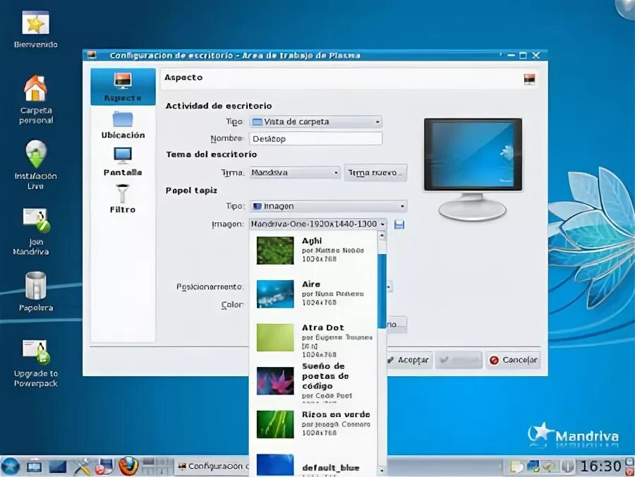Click the wallpaper list scroll-down arrow
Viewport: 635px width, 477px height.
[x=382, y=471]
